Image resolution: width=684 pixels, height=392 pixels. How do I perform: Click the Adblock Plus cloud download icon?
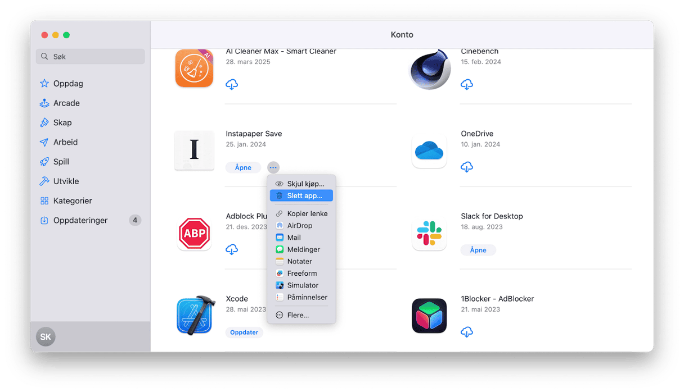(232, 249)
